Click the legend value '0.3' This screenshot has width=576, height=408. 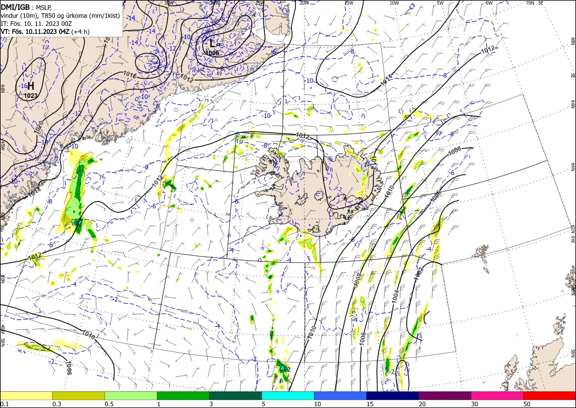point(56,404)
